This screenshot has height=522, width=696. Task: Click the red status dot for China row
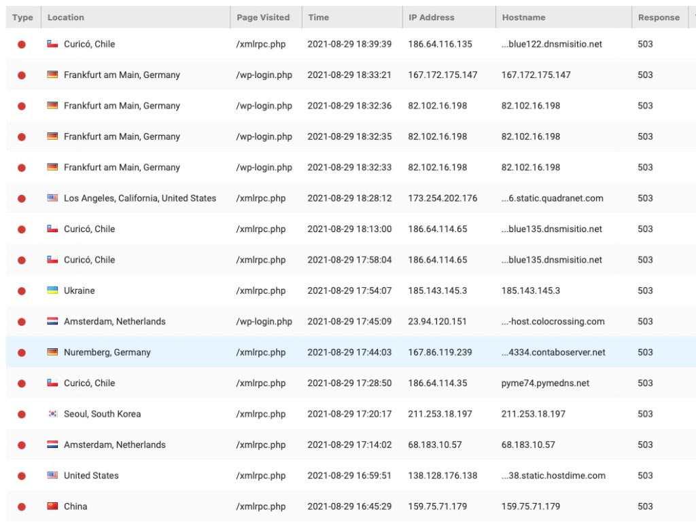pos(22,506)
